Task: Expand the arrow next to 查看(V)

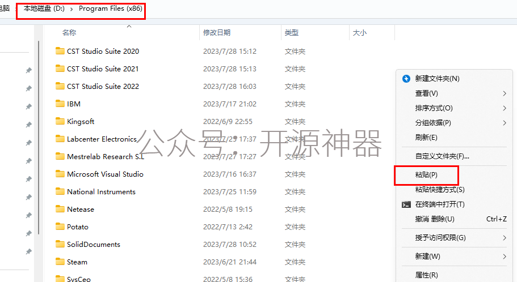Action: 505,93
